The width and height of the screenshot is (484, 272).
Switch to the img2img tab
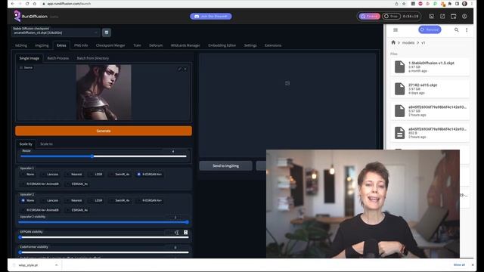42,45
